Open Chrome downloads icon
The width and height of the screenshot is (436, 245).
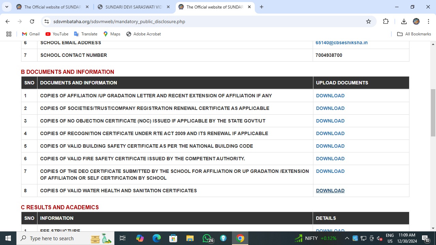(x=404, y=21)
